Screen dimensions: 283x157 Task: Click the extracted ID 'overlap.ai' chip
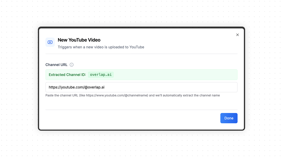tap(101, 75)
